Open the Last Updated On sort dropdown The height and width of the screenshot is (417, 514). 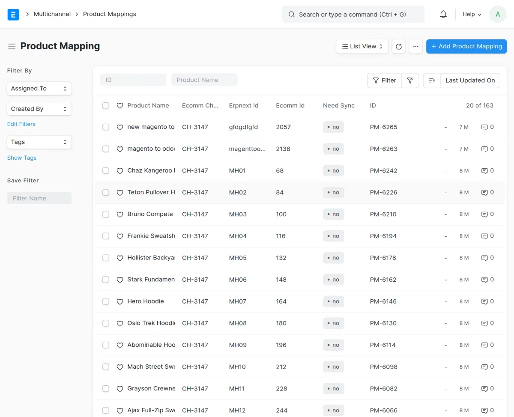[x=470, y=80]
